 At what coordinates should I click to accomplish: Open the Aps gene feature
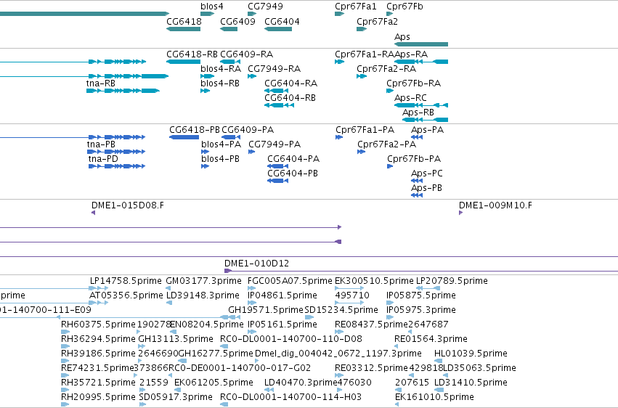click(421, 44)
